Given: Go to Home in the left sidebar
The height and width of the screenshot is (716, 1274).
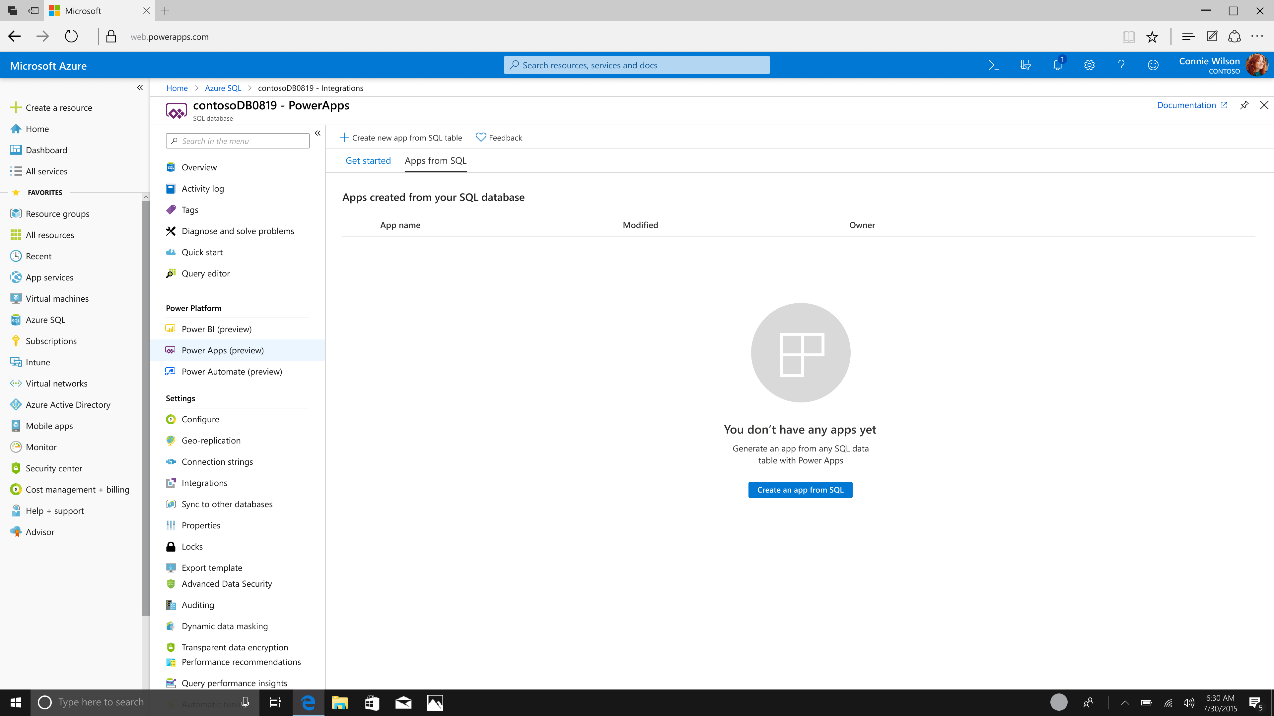Looking at the screenshot, I should [x=30, y=129].
